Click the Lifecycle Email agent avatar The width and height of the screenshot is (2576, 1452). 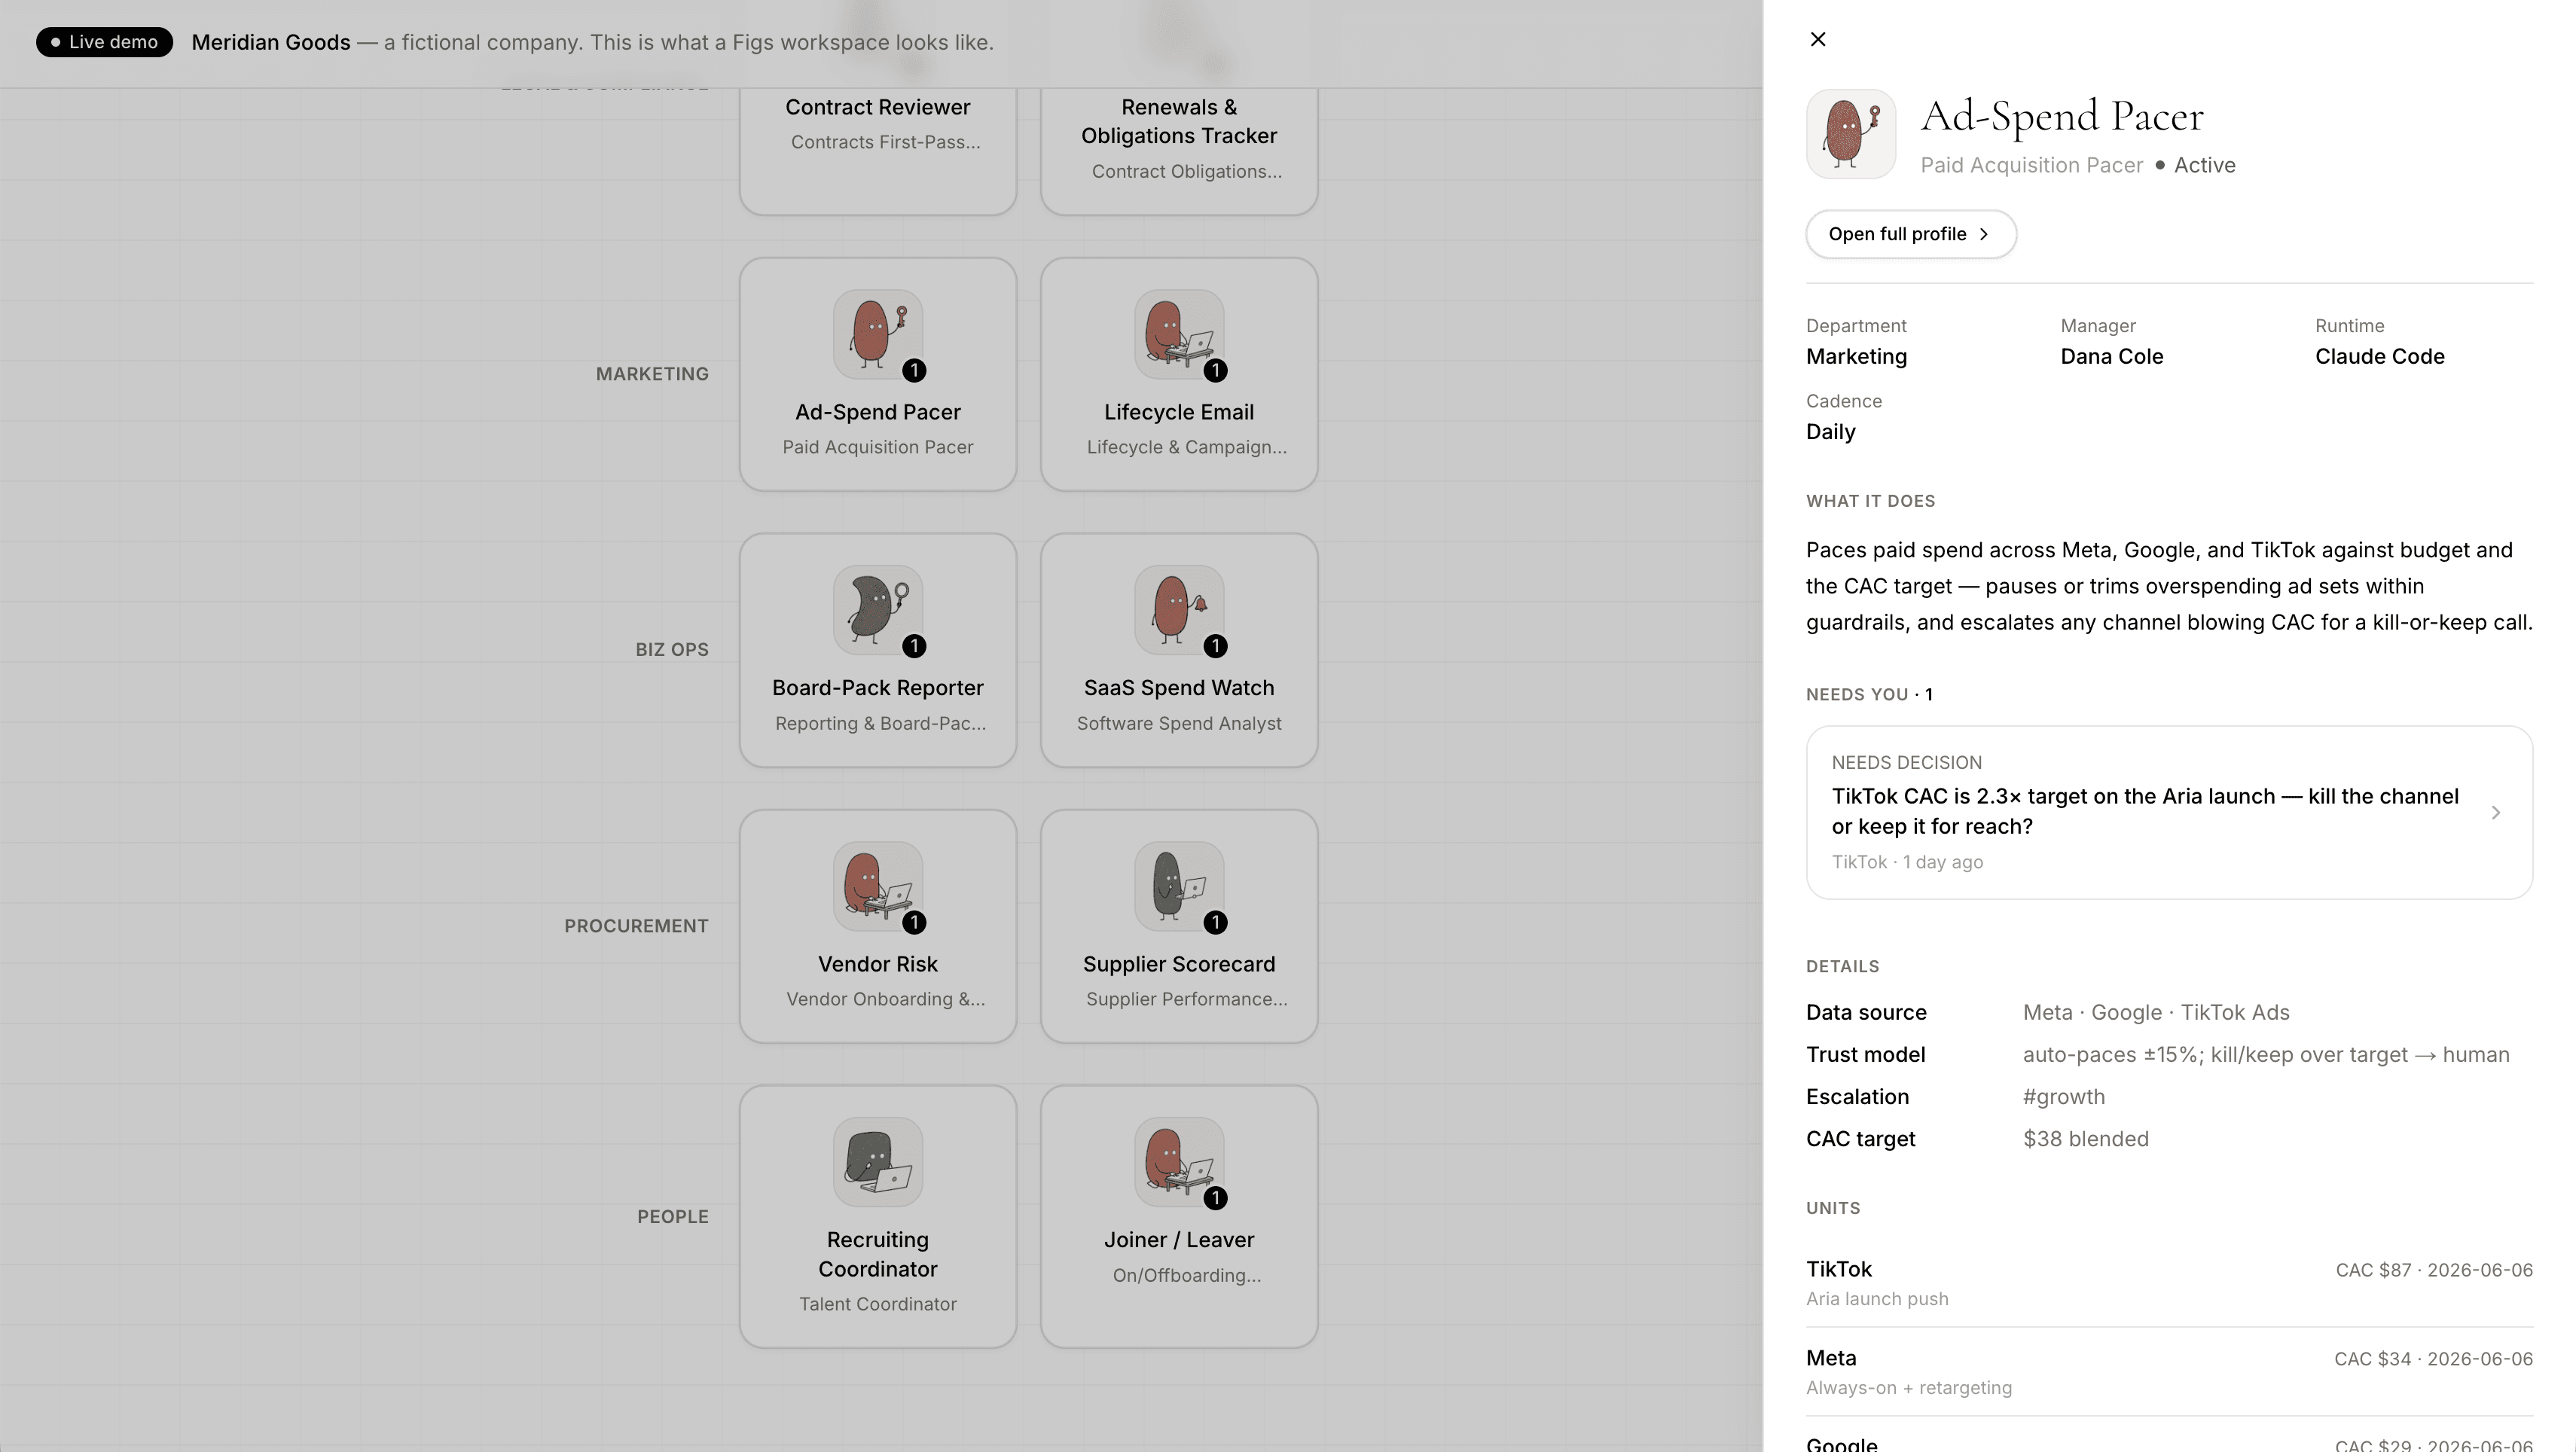tap(1178, 334)
